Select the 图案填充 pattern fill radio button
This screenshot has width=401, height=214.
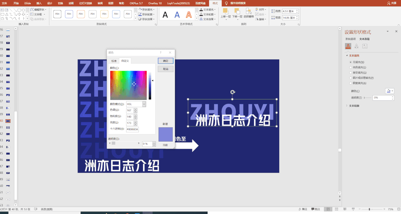351,83
